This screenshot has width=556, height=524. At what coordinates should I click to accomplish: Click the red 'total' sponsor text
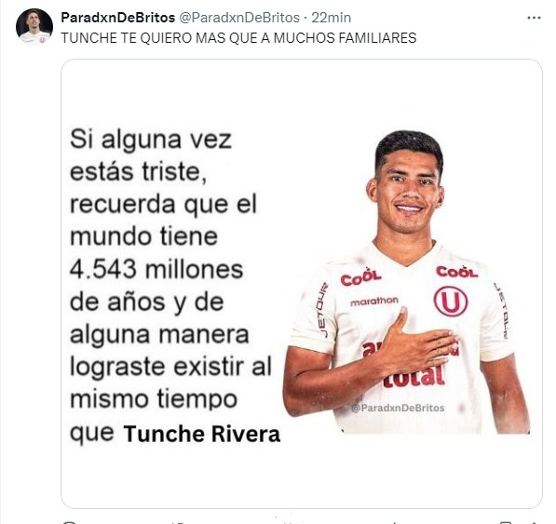click(414, 377)
